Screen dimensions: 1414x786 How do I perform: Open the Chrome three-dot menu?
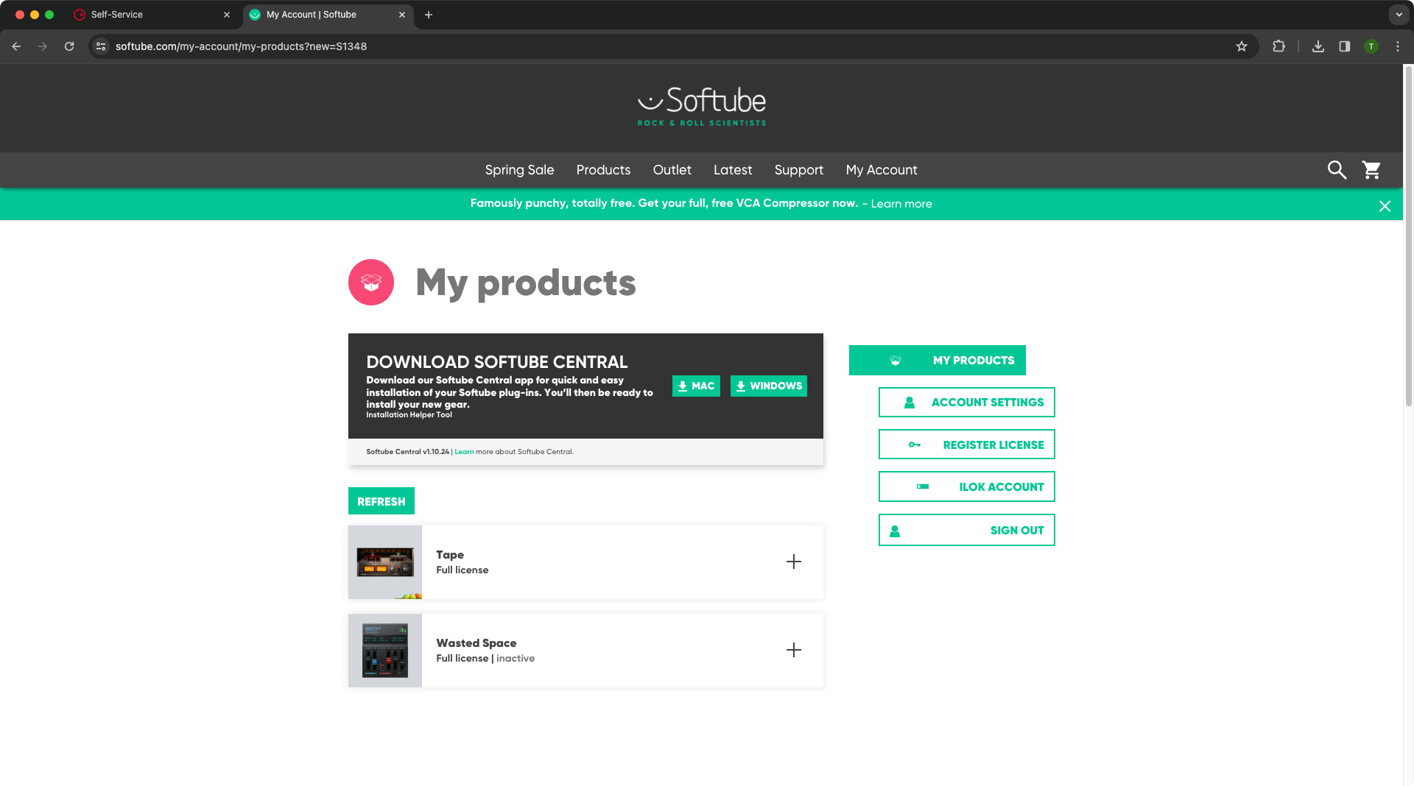coord(1398,46)
